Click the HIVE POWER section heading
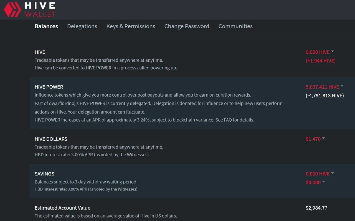Image resolution: width=355 pixels, height=221 pixels. click(49, 87)
